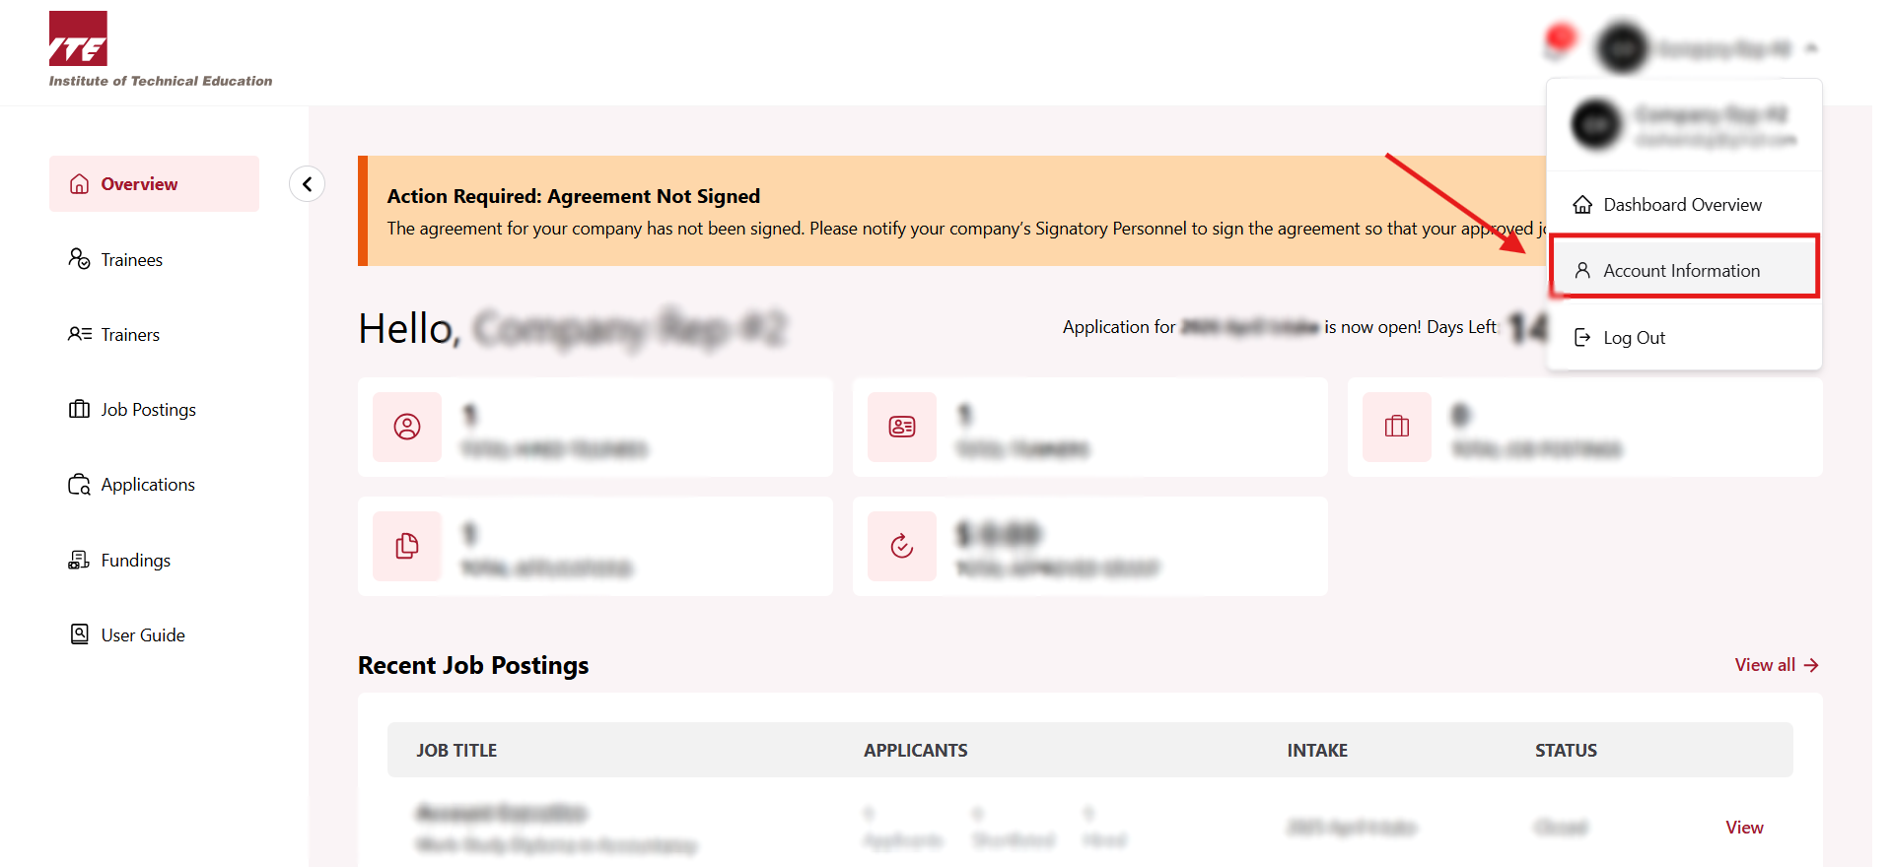
Task: Open the Fundings page from the sidebar
Action: 135,561
